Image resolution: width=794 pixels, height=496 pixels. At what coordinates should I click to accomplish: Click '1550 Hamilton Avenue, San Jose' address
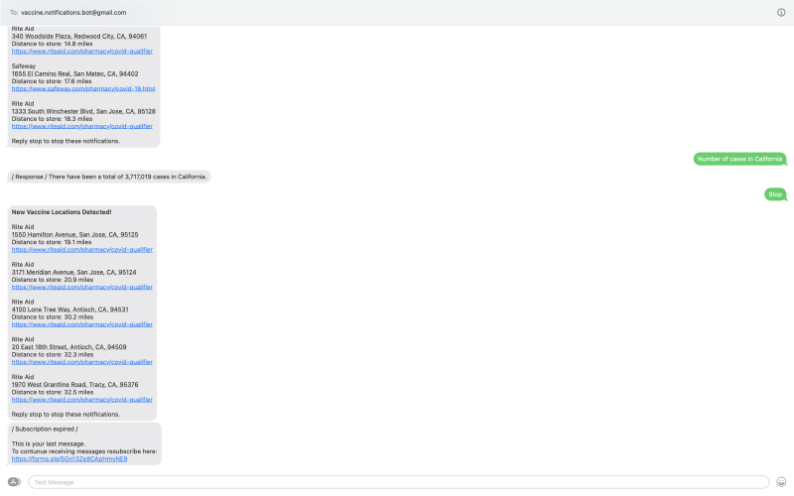click(75, 235)
